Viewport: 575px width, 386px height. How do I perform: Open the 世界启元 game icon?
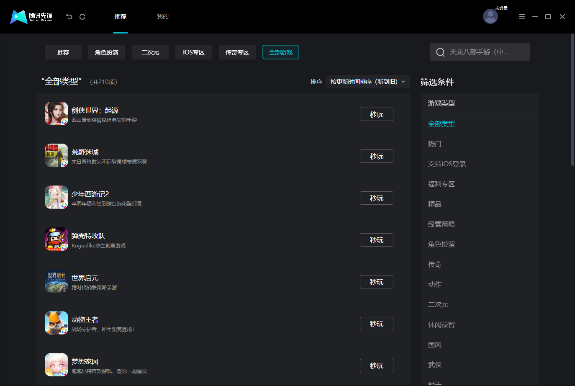56,281
